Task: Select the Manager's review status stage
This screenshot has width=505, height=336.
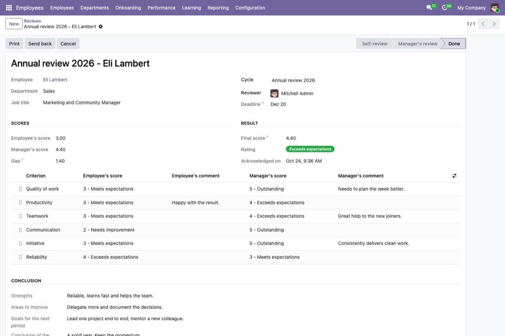Action: click(x=418, y=44)
